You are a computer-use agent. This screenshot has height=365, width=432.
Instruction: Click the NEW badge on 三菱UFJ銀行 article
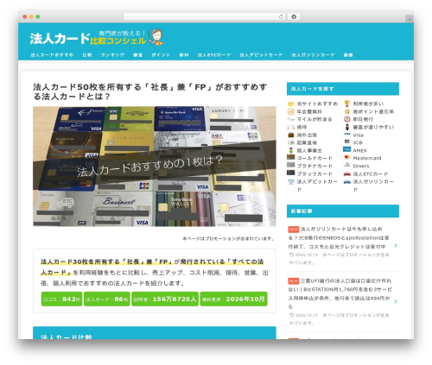click(294, 281)
